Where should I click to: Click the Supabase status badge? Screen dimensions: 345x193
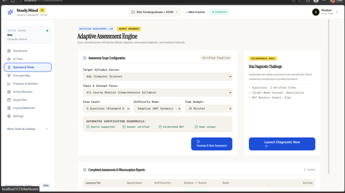(x=219, y=12)
